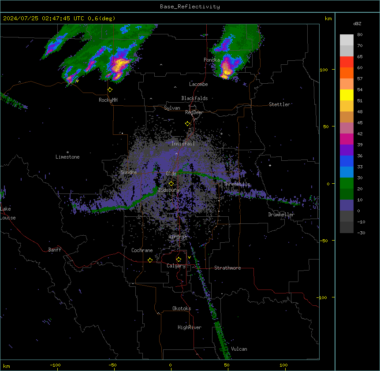Viewport: 380px width, 371px height.
Task: Choose the purple 36–39 dBZ legend swatch
Action: click(346, 150)
